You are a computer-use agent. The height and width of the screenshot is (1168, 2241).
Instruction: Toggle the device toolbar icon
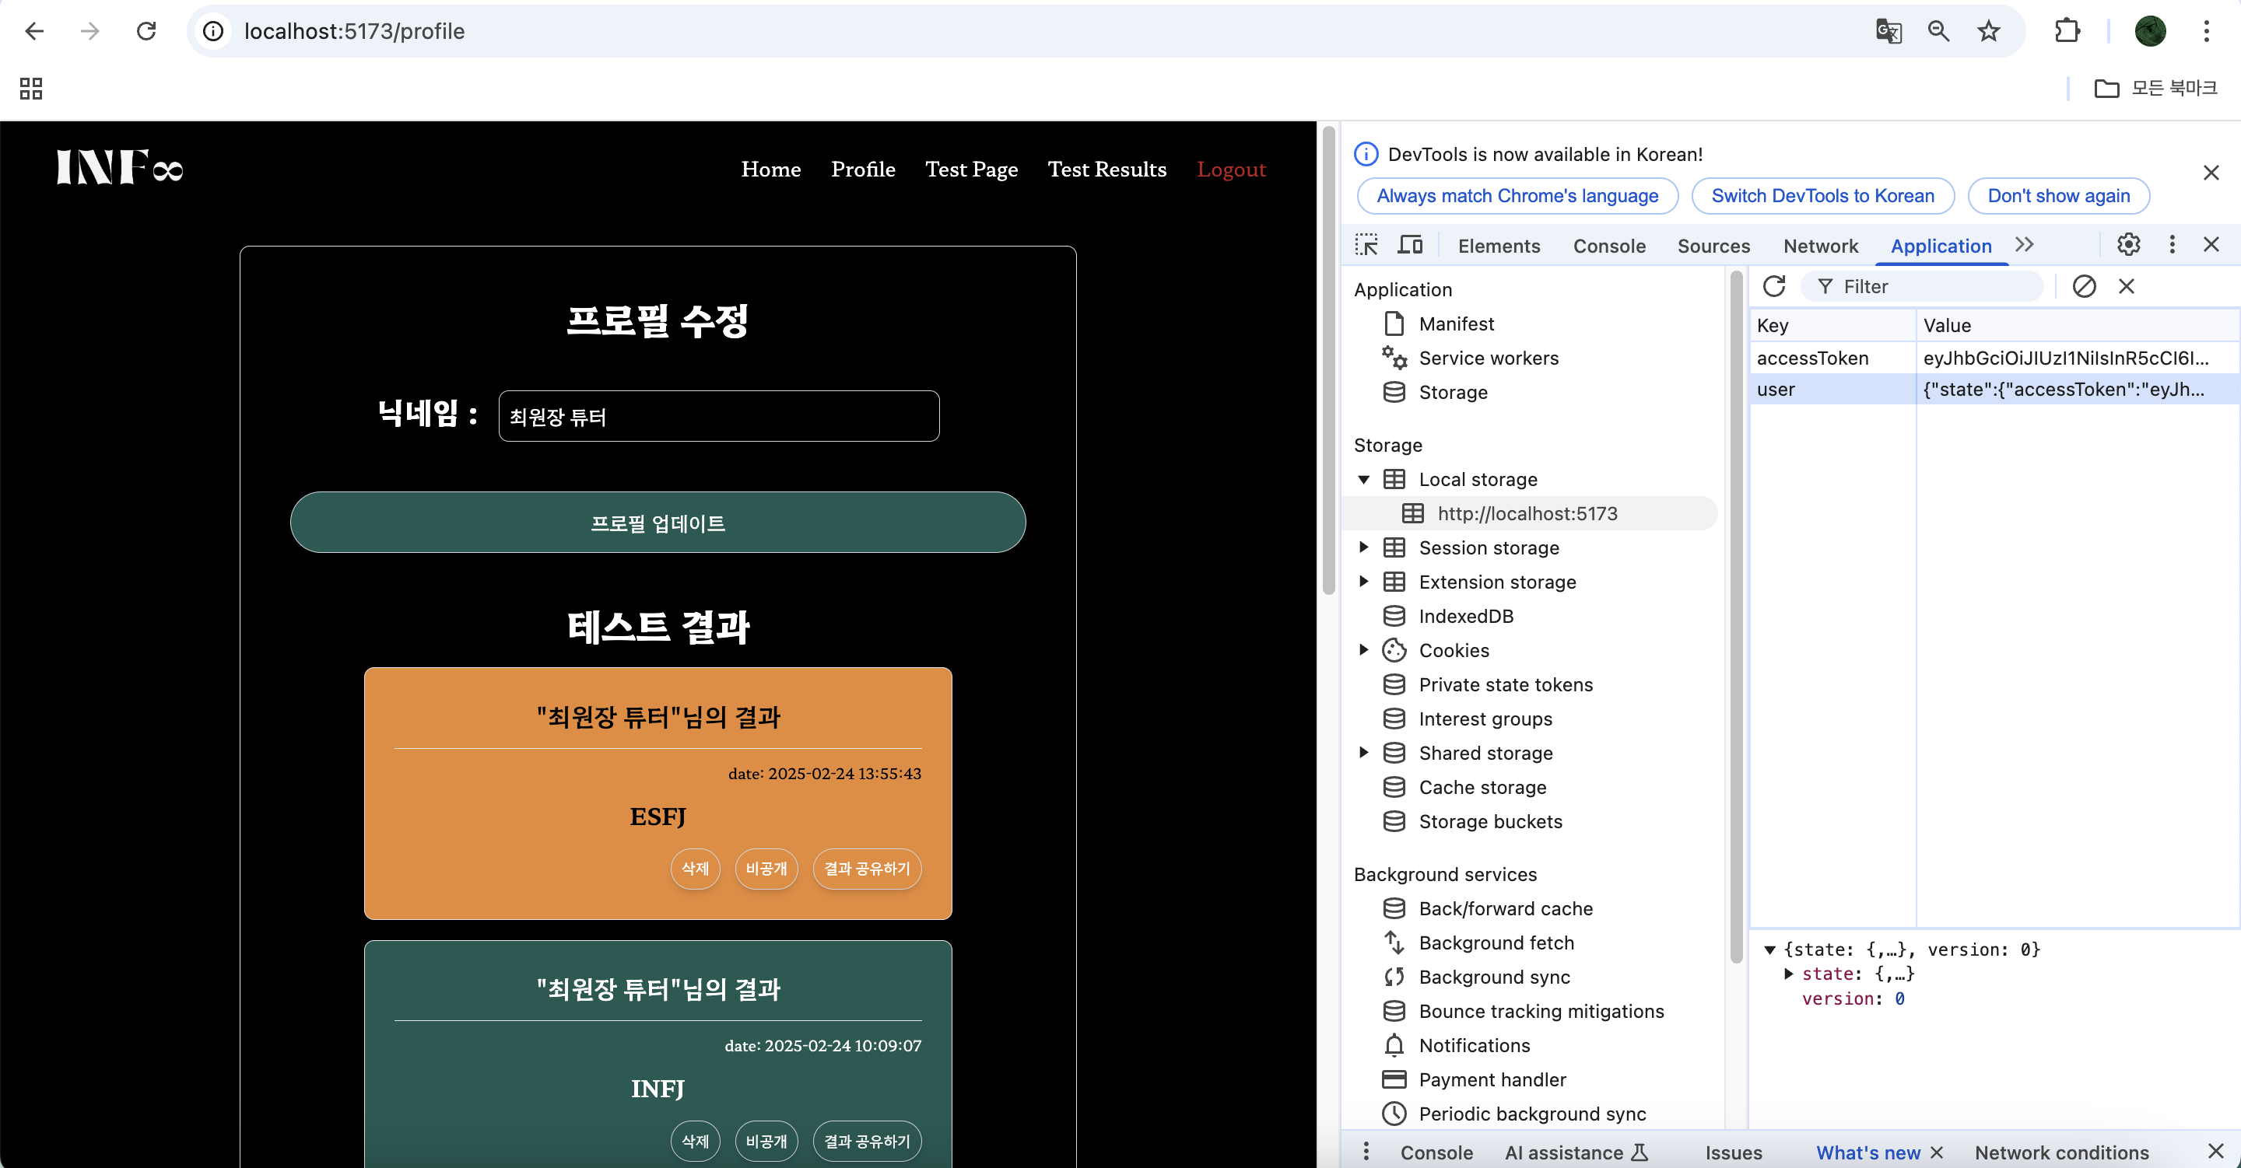point(1409,245)
